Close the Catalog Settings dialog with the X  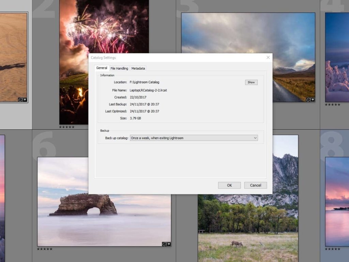[268, 57]
